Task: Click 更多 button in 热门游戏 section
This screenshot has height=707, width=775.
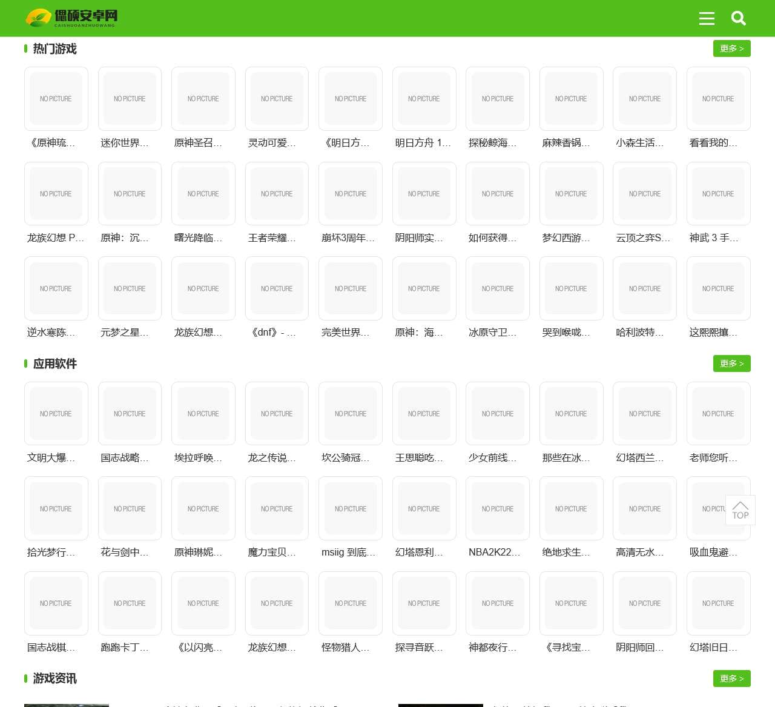Action: pos(732,48)
